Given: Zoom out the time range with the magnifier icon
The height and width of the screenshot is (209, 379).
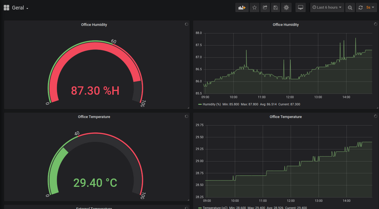Looking at the screenshot, I should pos(350,7).
